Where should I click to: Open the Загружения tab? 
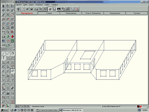[115, 13]
